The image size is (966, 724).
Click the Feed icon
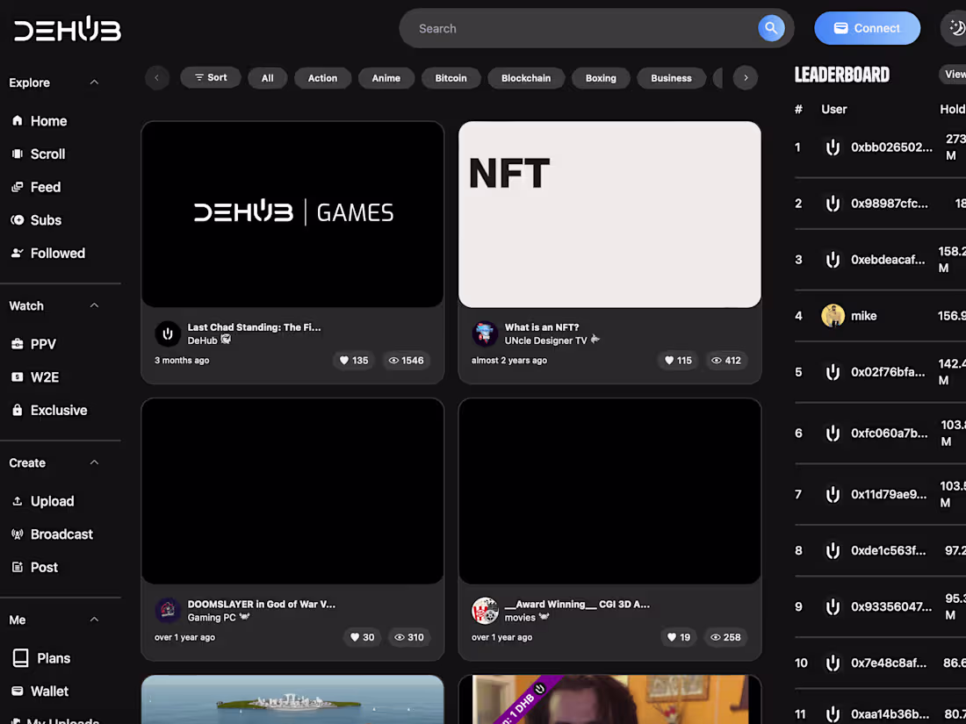(x=18, y=187)
